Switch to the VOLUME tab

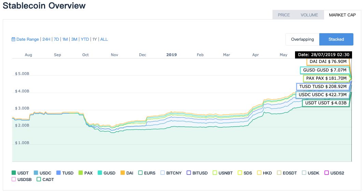[309, 15]
